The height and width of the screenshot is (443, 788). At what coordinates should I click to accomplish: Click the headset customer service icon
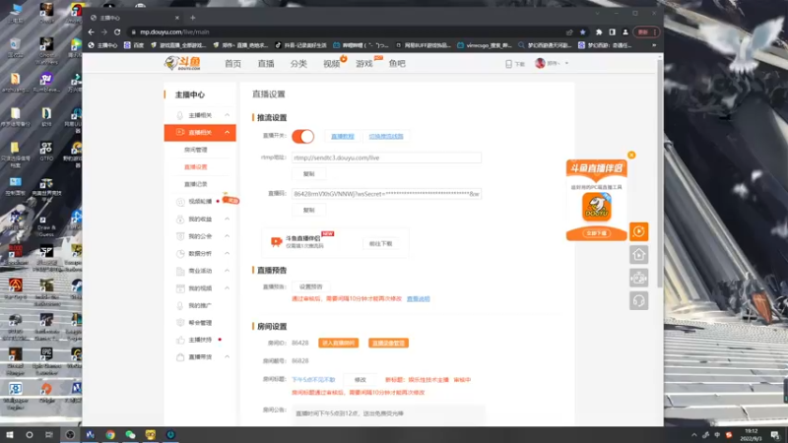pos(638,301)
